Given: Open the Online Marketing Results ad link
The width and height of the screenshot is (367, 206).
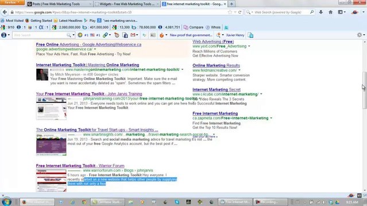Looking at the screenshot, I should pyautogui.click(x=217, y=65).
